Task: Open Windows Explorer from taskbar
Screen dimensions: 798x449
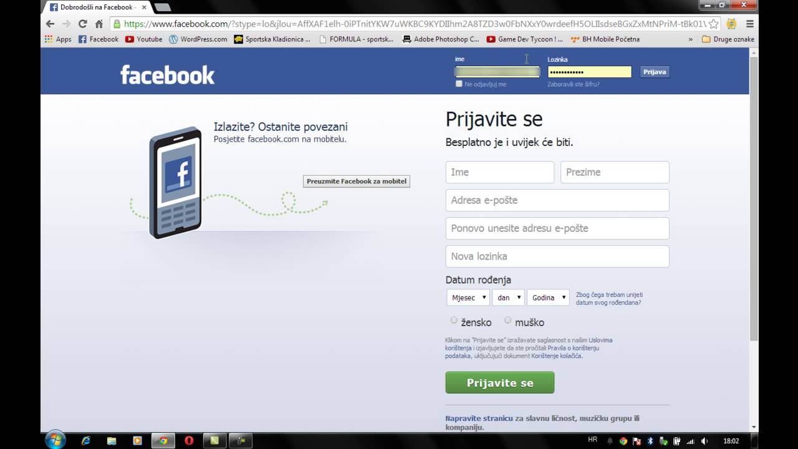Action: (112, 440)
